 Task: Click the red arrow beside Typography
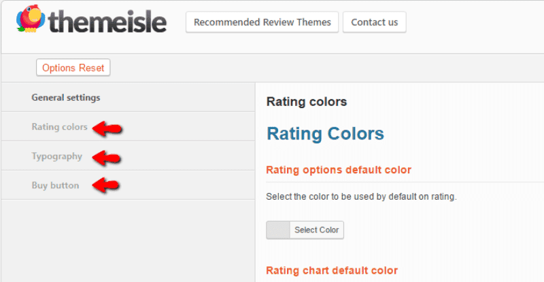pyautogui.click(x=106, y=157)
